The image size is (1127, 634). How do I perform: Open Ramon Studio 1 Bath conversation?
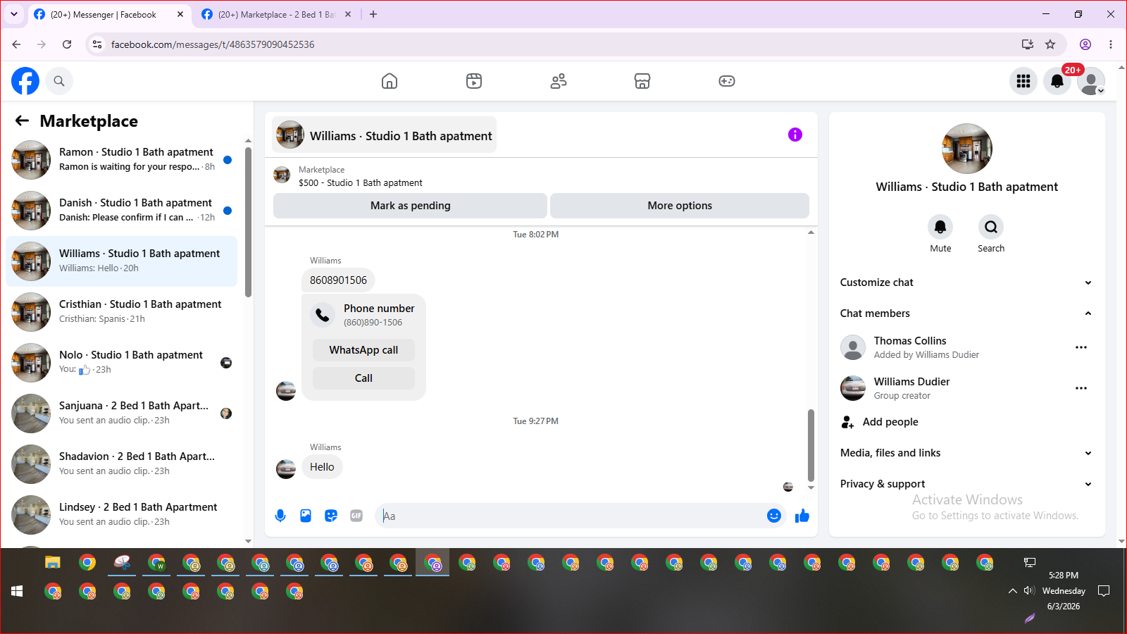(121, 160)
